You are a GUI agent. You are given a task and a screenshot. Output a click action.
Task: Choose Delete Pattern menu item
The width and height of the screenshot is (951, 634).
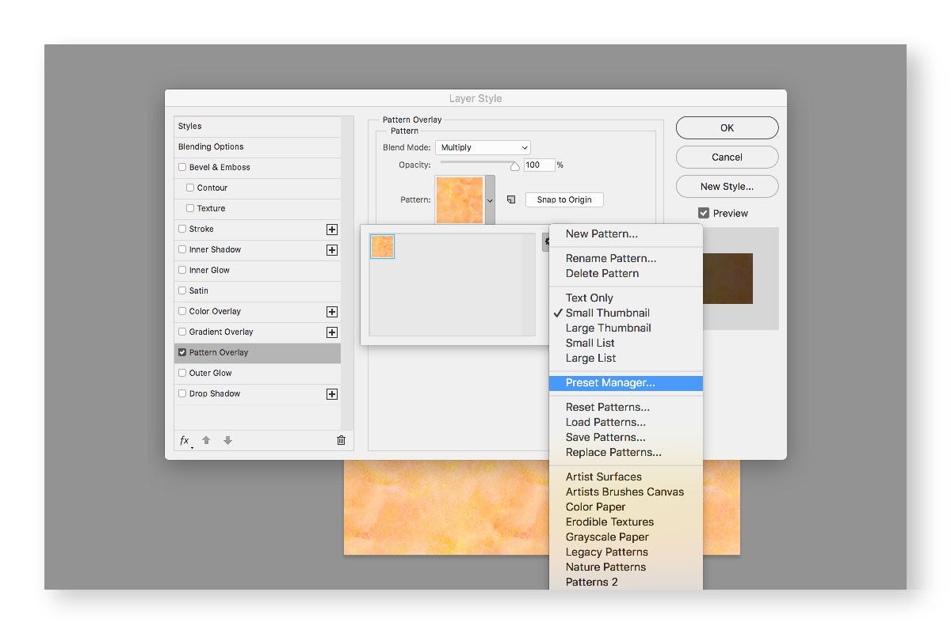point(626,273)
